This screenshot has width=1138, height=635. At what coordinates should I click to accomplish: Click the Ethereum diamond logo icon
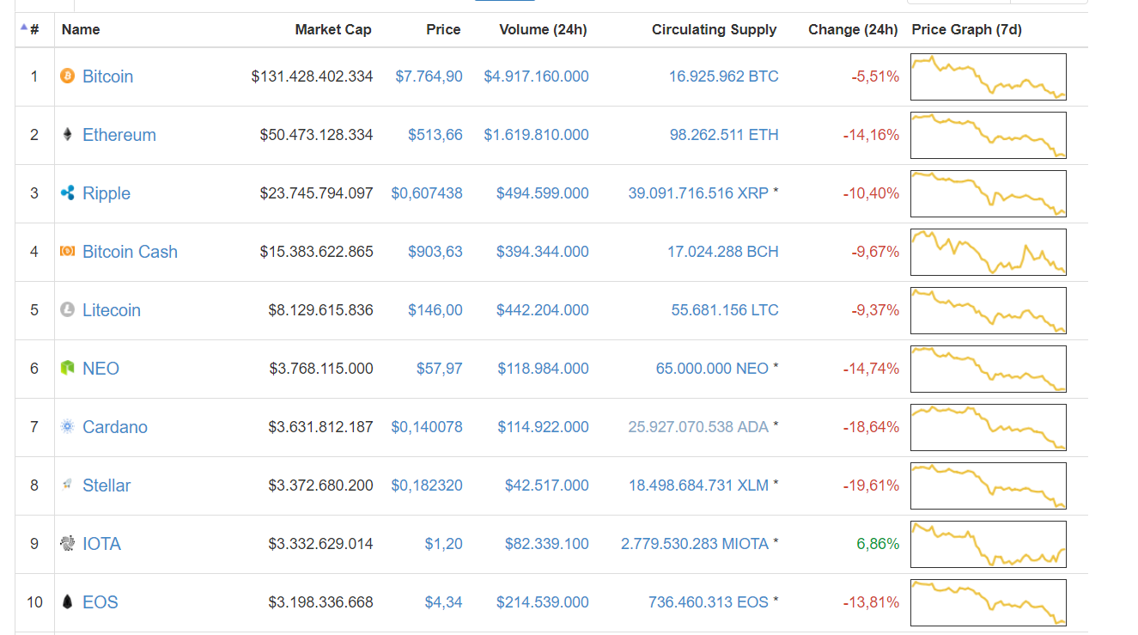tap(68, 135)
